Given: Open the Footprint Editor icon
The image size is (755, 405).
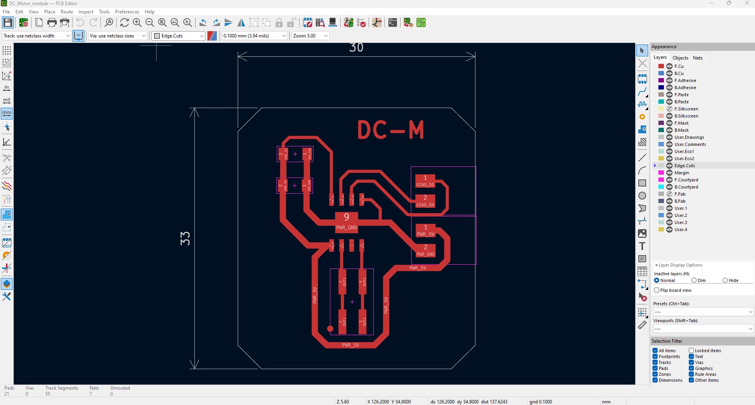Looking at the screenshot, I should coord(308,22).
